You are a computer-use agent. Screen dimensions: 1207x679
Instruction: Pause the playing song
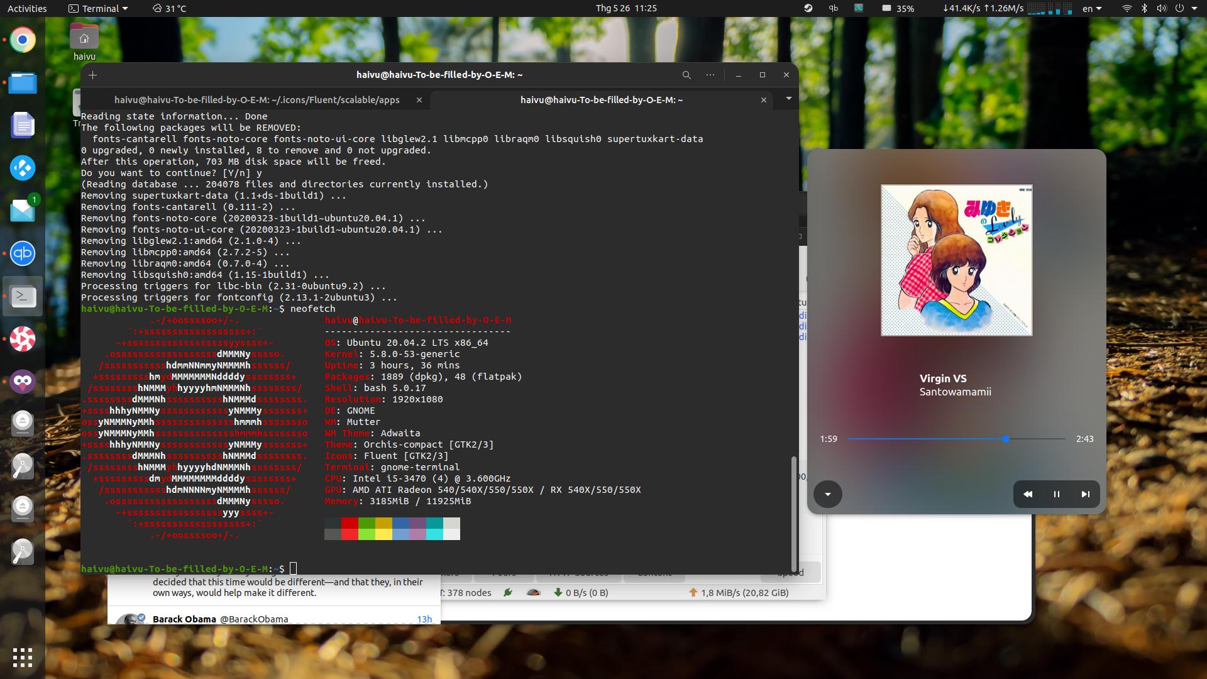tap(1057, 494)
